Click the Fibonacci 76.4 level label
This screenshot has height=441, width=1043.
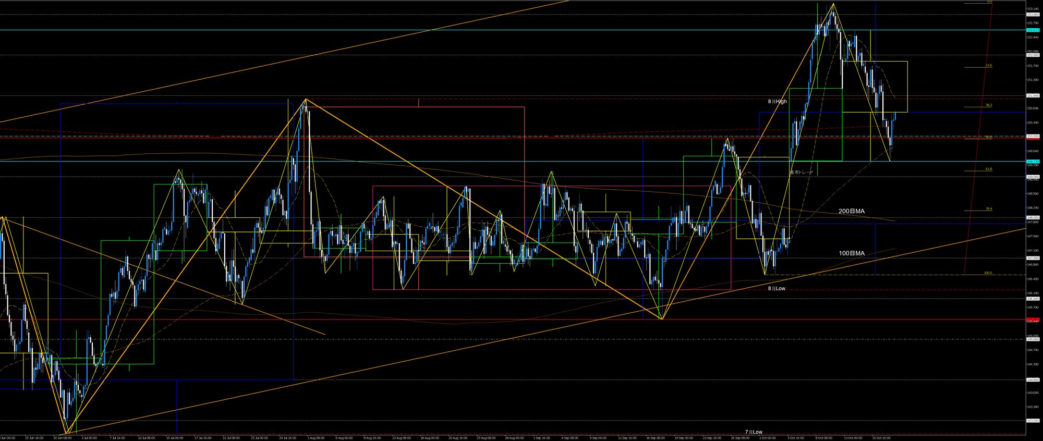(989, 209)
